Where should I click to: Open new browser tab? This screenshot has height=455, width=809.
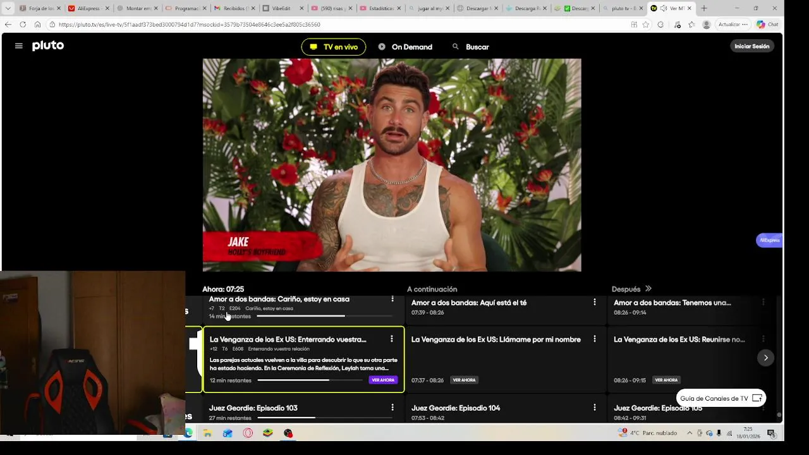coord(703,8)
